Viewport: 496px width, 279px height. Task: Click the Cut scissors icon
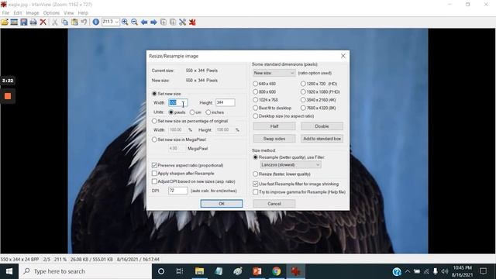(55, 22)
